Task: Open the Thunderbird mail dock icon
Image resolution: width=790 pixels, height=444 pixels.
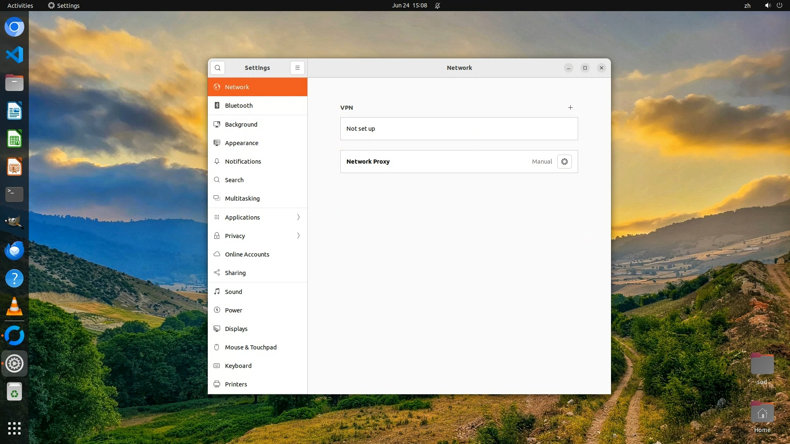Action: (x=14, y=250)
